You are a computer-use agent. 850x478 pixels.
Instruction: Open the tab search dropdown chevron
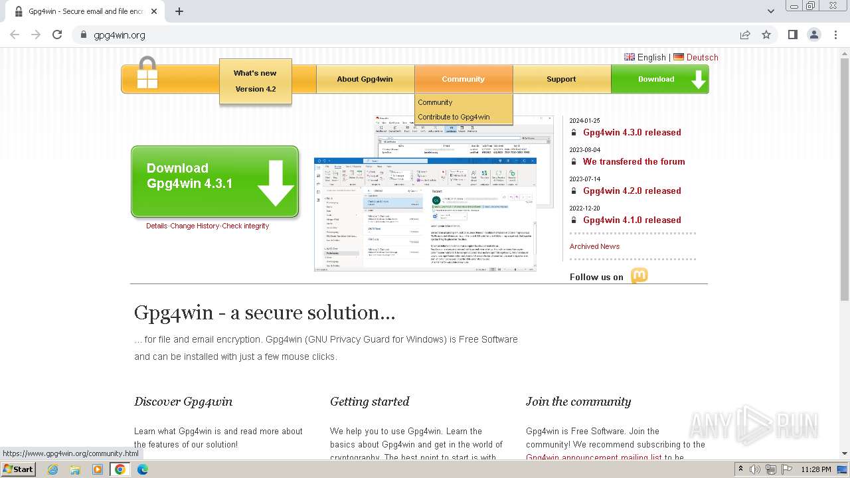(x=770, y=11)
